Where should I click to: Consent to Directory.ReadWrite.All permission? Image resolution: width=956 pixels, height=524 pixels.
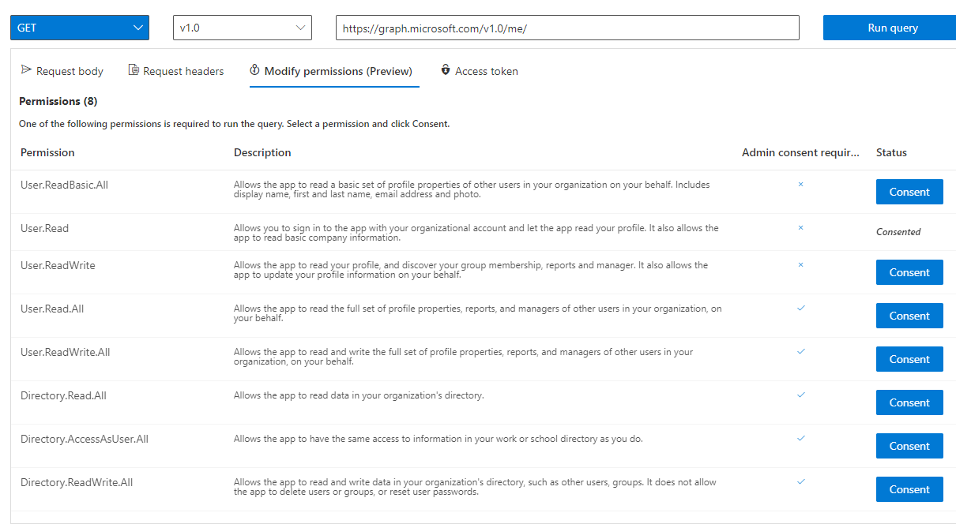click(x=909, y=489)
